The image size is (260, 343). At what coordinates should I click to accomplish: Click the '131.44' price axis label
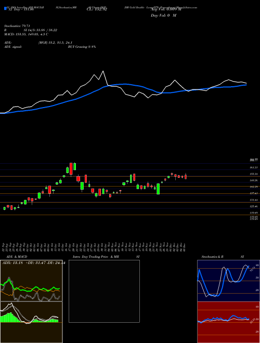click(x=253, y=200)
